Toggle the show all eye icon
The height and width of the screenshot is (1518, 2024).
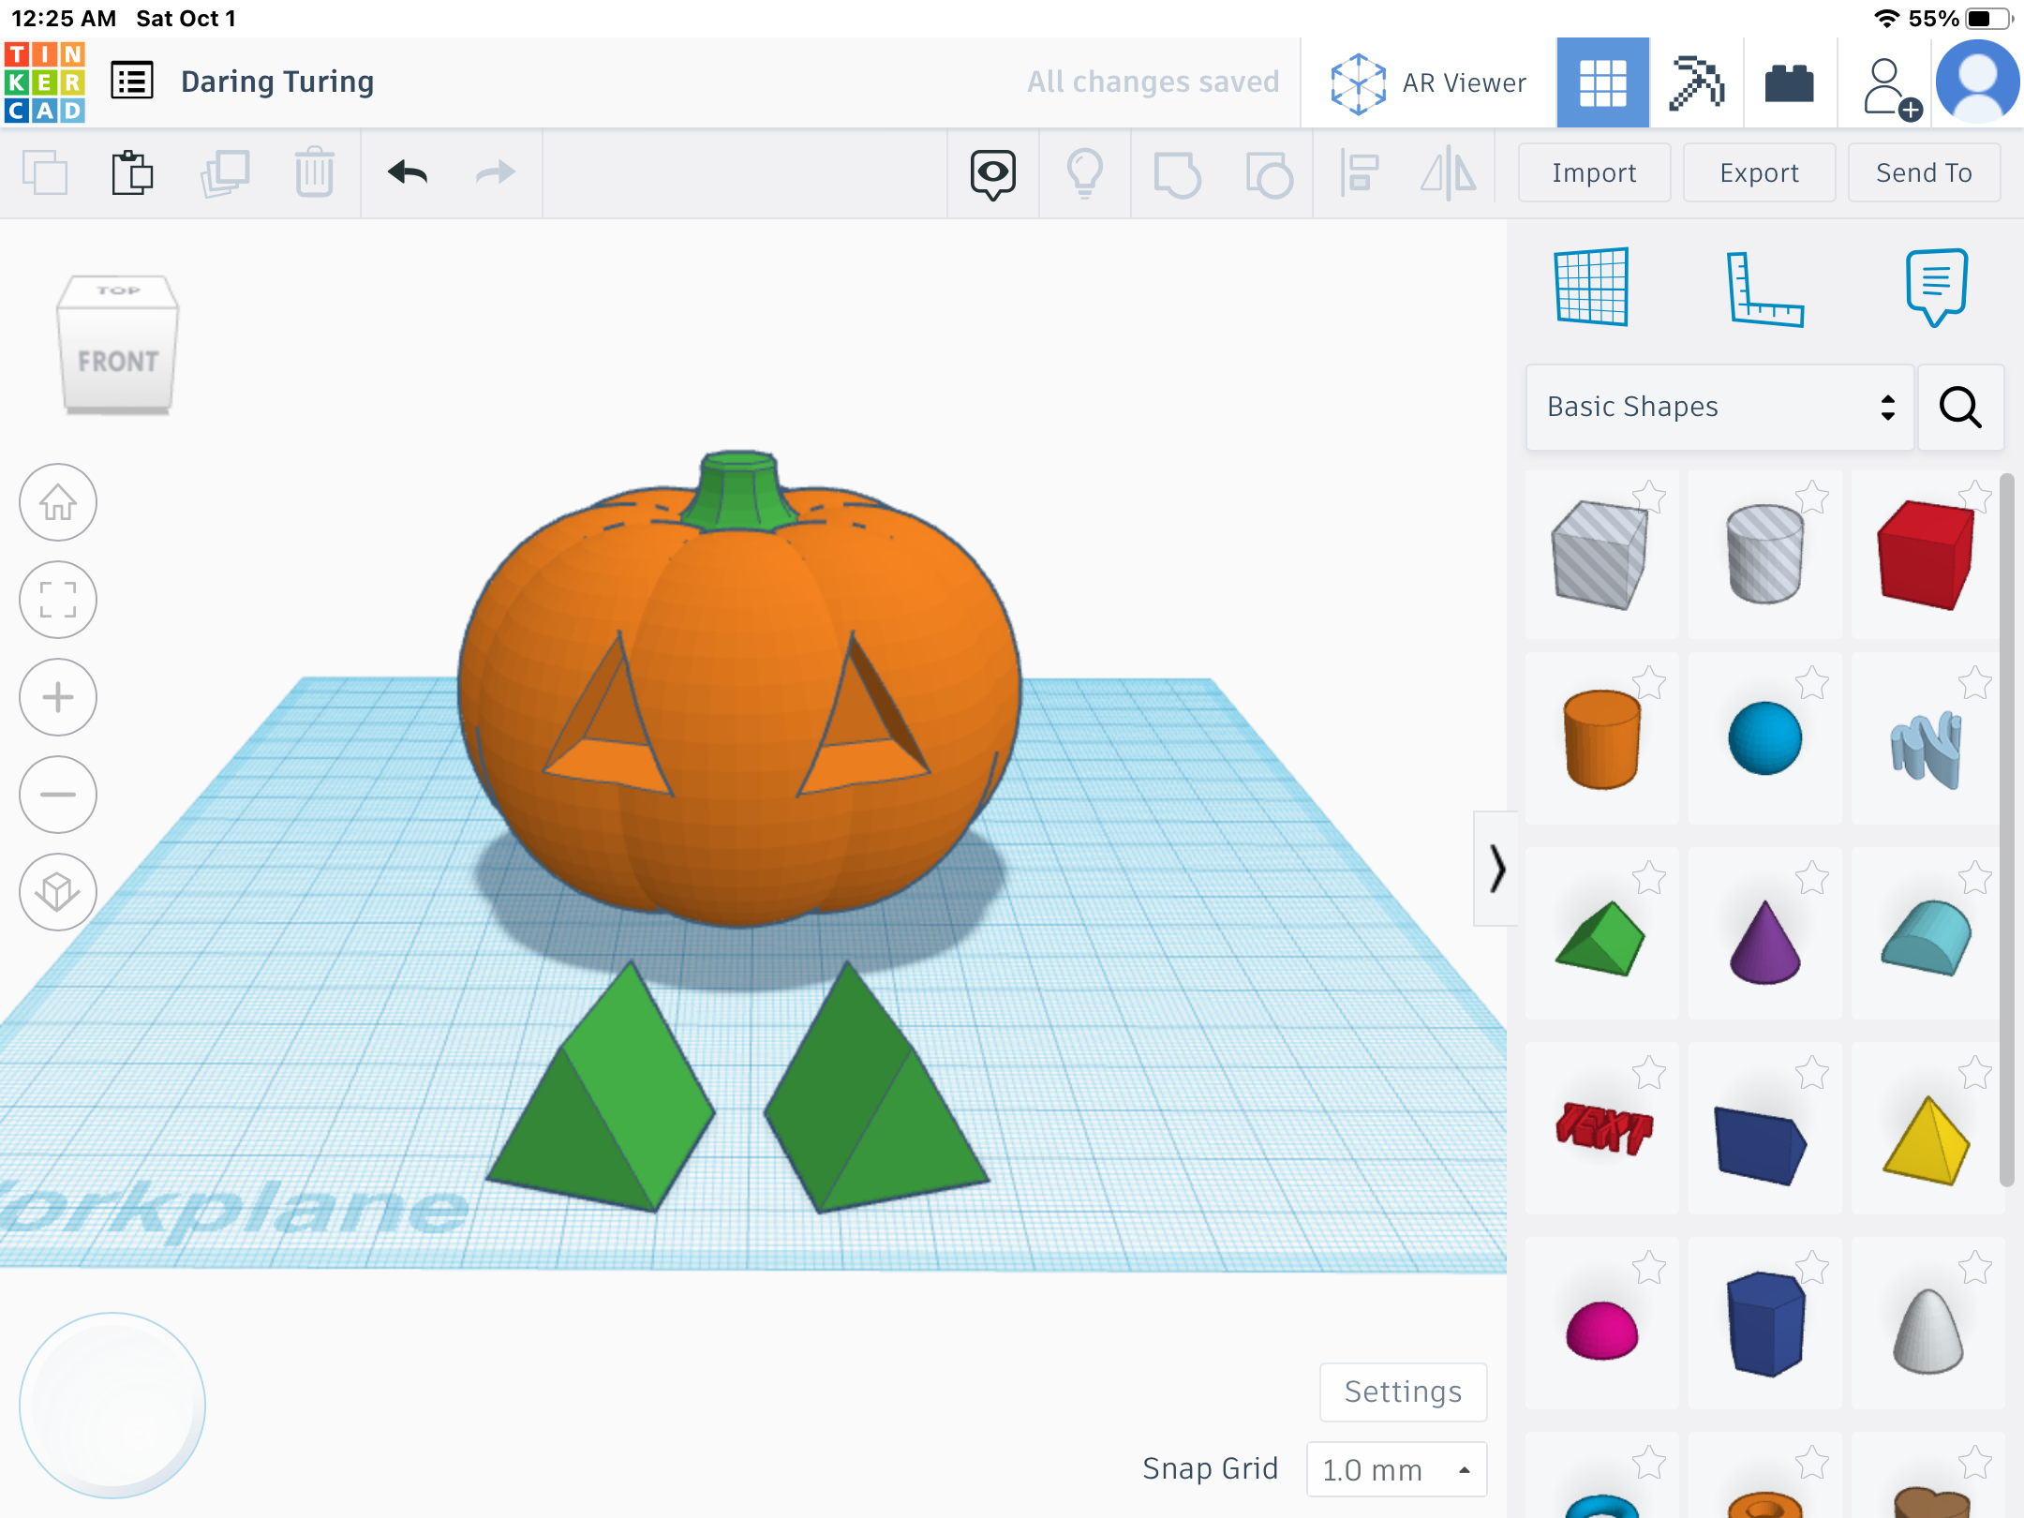tap(992, 173)
